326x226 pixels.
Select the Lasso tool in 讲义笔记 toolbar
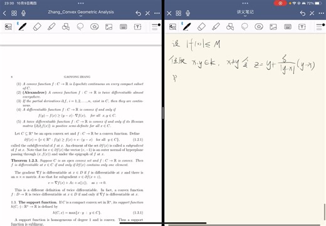pos(244,27)
